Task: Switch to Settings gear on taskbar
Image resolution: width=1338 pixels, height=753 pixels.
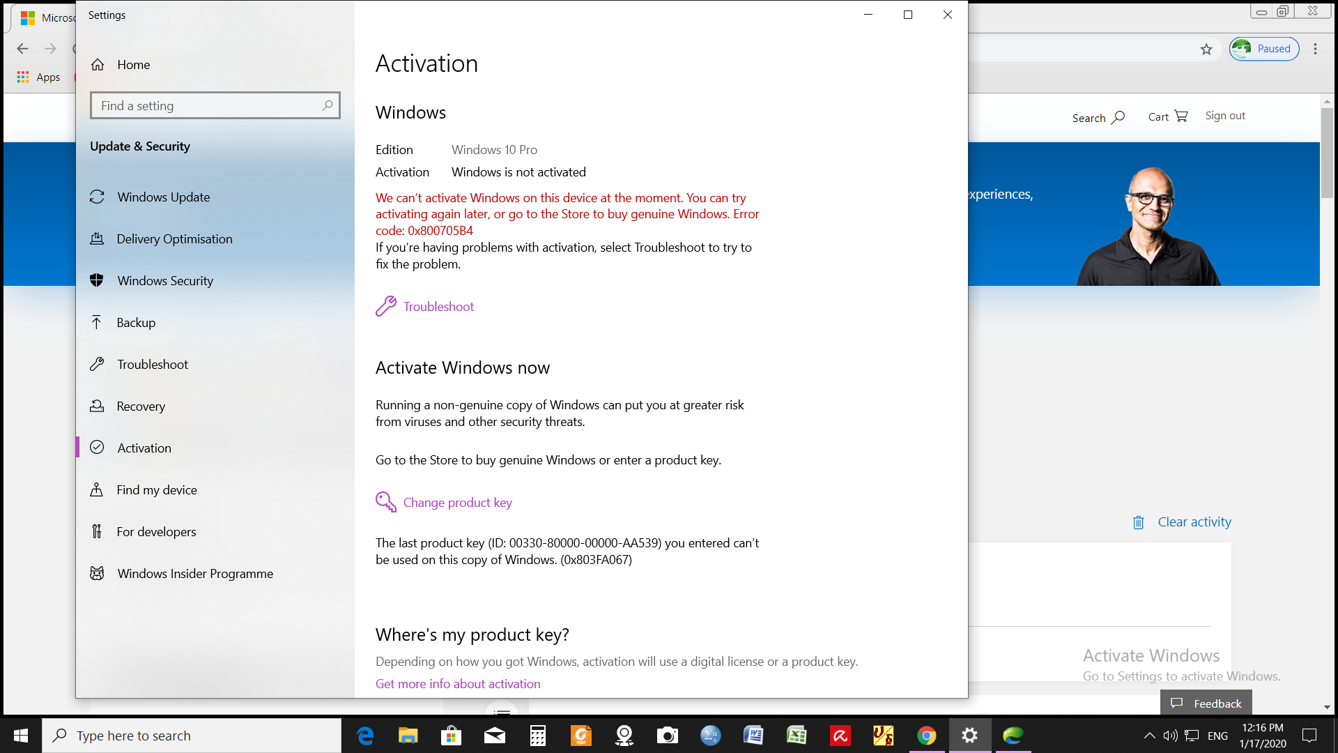Action: pos(970,736)
